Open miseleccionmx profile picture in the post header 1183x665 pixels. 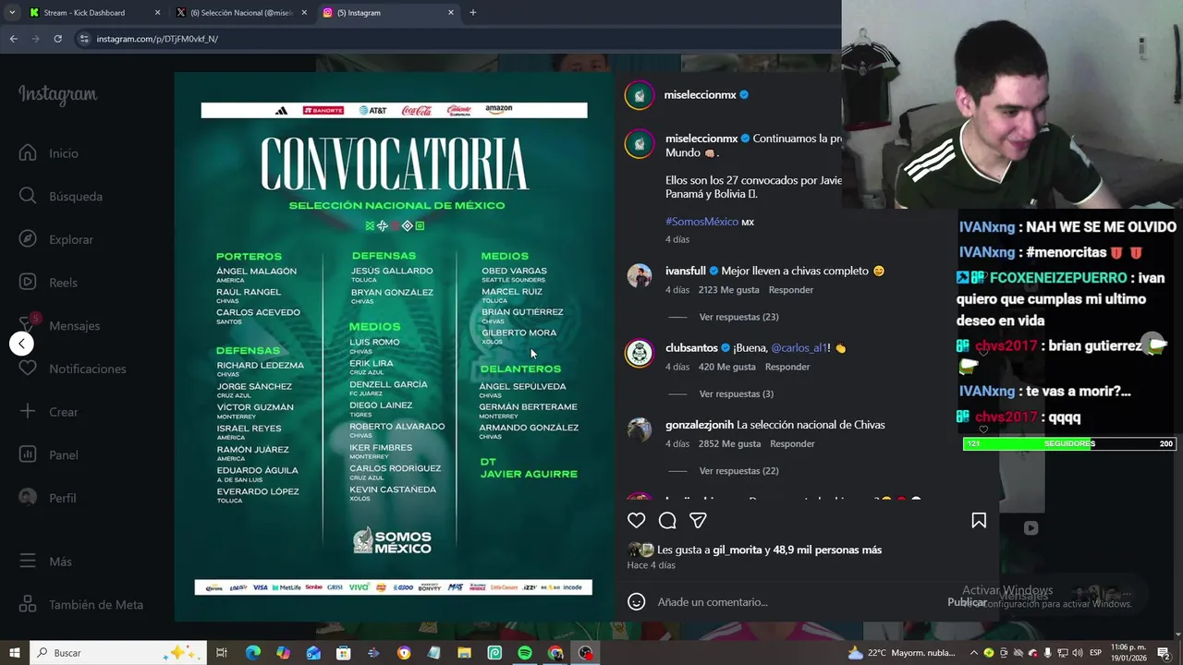pos(639,95)
